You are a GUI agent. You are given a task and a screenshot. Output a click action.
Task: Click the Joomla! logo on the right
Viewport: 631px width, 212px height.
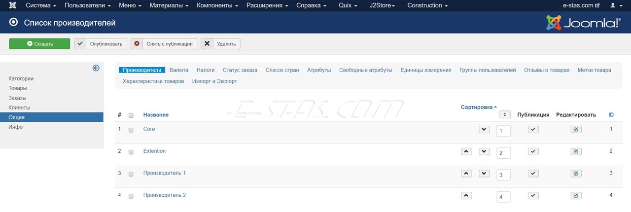click(583, 23)
